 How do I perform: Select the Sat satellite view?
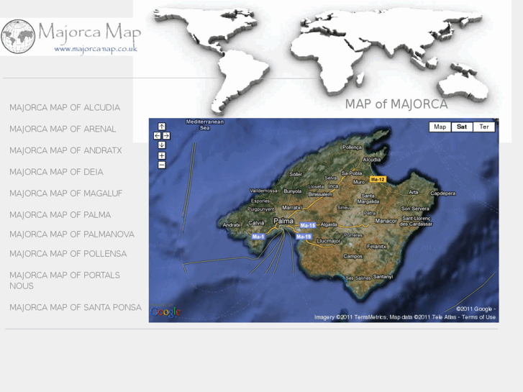pos(462,127)
